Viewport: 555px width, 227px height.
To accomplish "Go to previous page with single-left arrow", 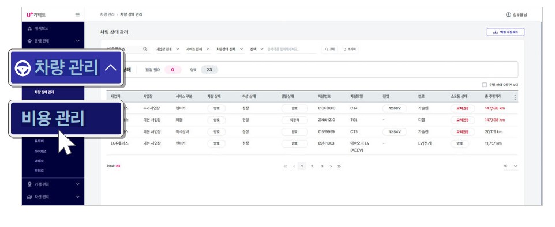I will tap(294, 166).
